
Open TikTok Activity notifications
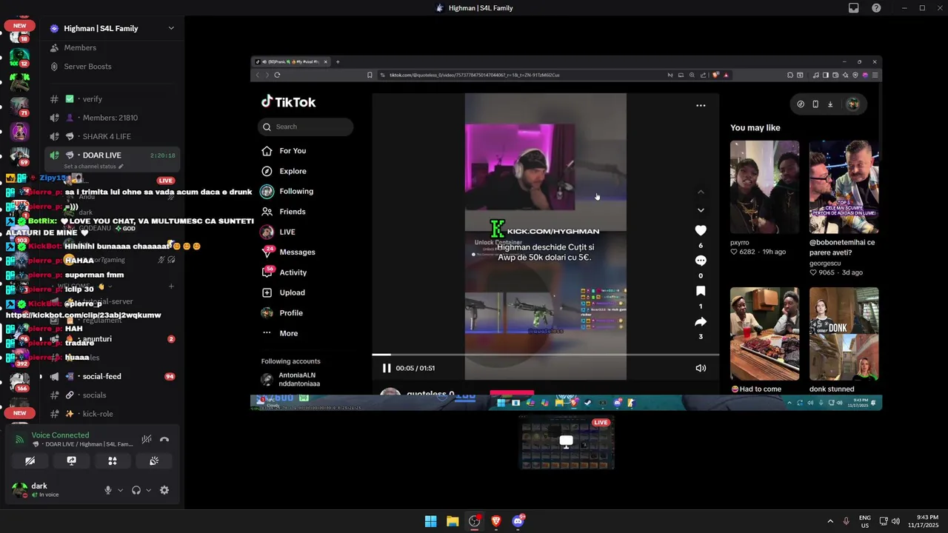pyautogui.click(x=293, y=272)
